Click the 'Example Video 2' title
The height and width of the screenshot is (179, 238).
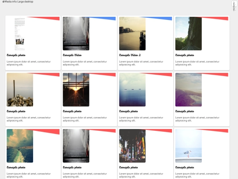point(130,55)
